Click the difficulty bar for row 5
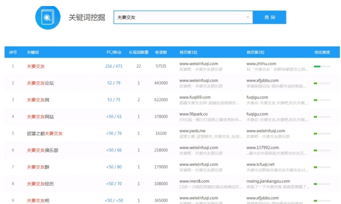341x204 pixels. tap(322, 134)
